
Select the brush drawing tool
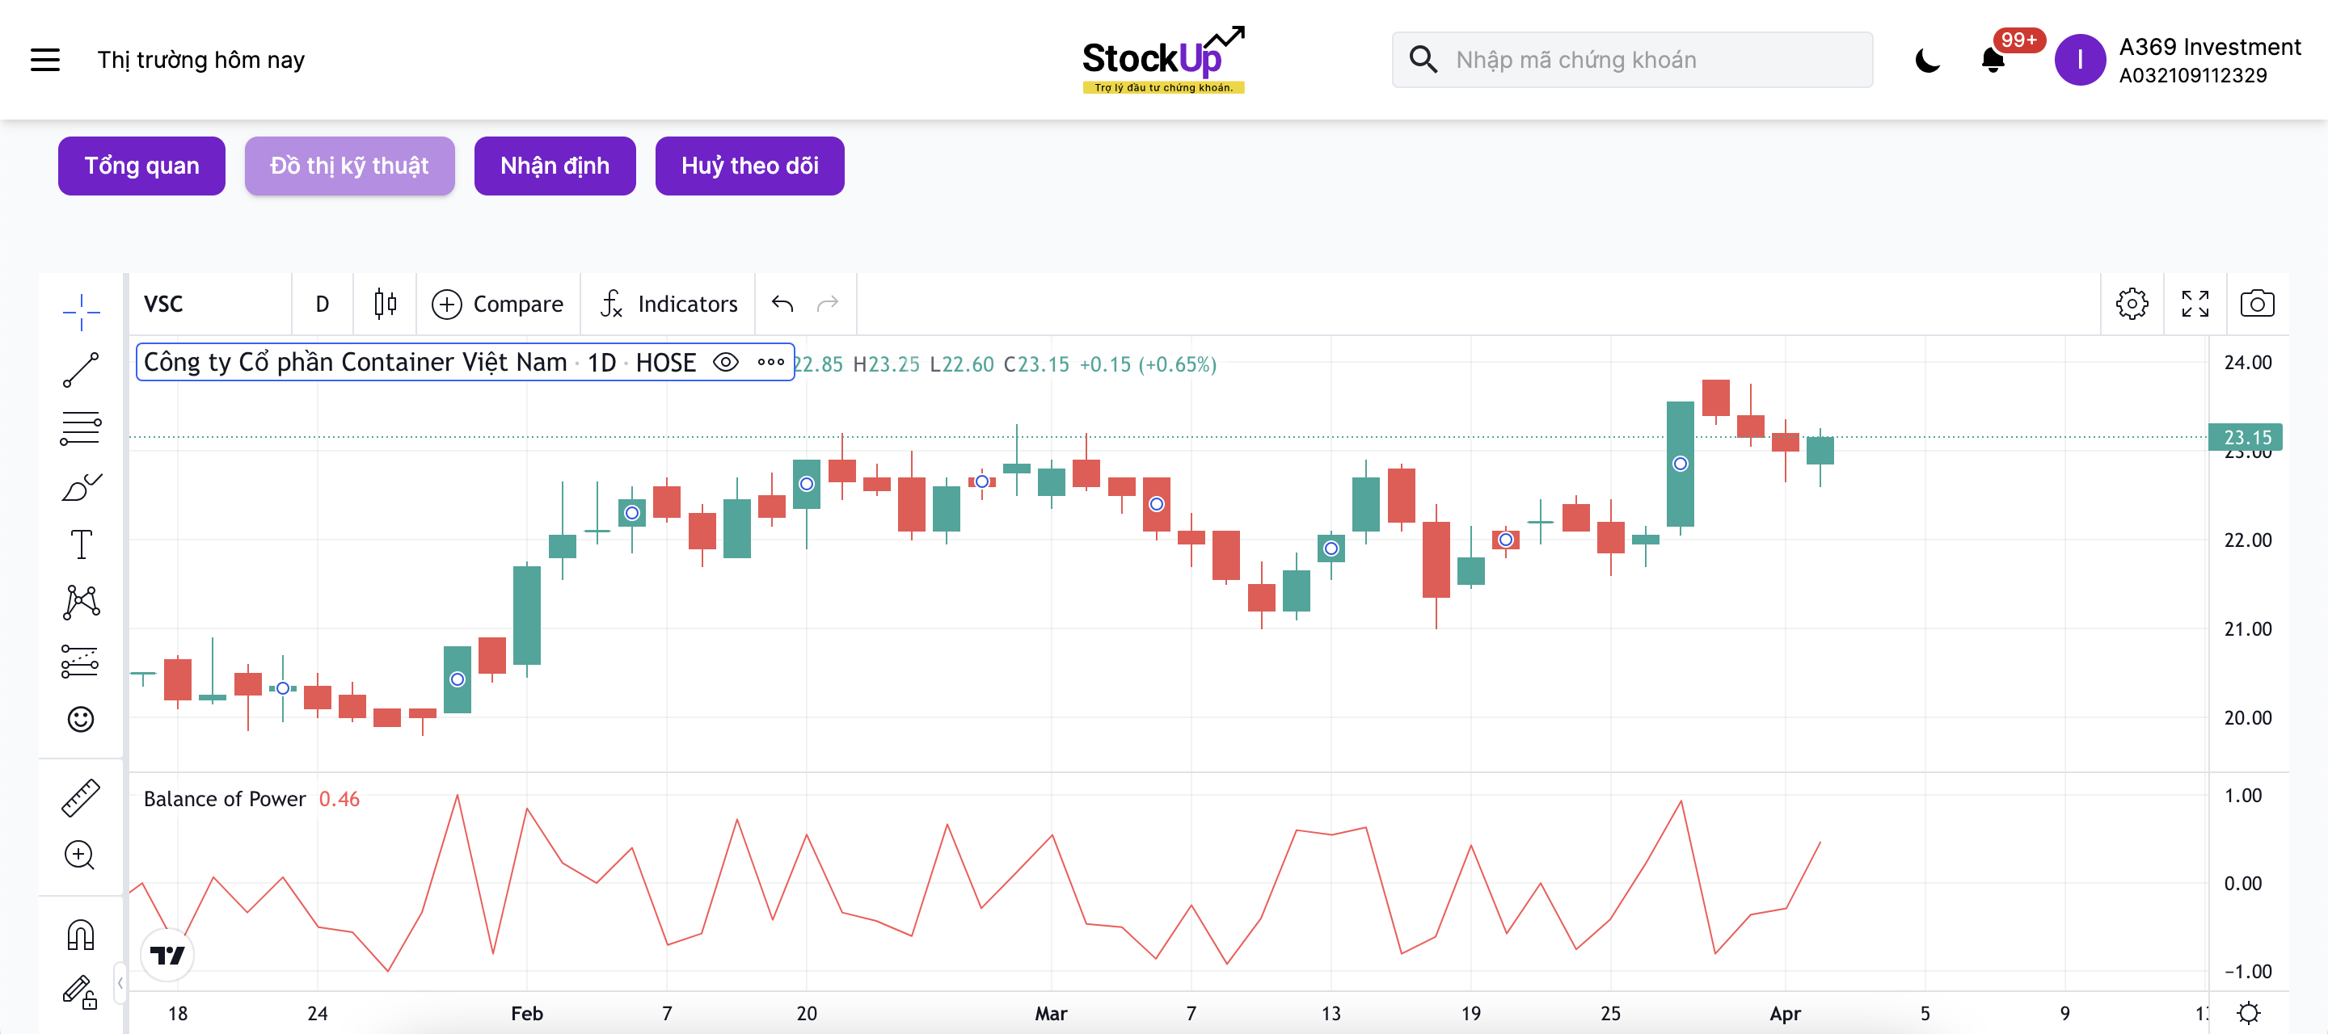pyautogui.click(x=82, y=488)
